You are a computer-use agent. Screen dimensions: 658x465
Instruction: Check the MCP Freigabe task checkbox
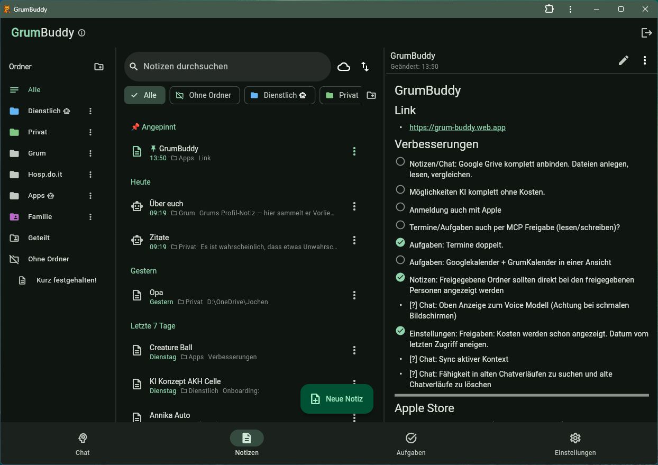400,225
